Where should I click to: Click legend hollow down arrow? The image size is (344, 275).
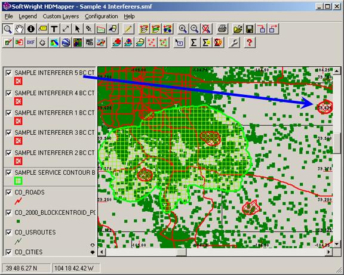[x=93, y=245]
